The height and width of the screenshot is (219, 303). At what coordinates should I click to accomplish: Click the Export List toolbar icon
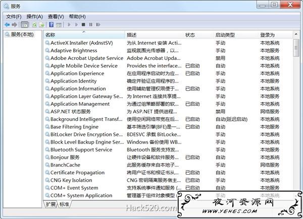41,25
